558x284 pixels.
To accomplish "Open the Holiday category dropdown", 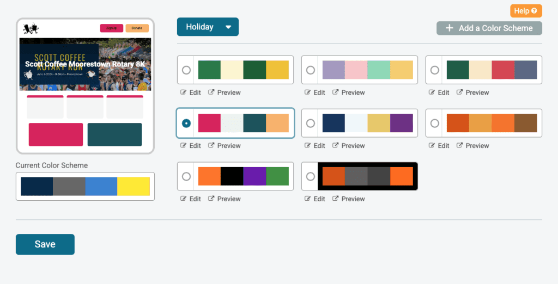I will 208,27.
